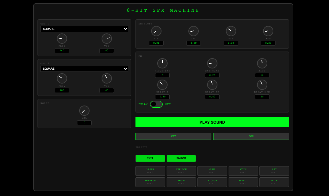Click the DELAY FB knob
The image size is (329, 196).
click(212, 85)
